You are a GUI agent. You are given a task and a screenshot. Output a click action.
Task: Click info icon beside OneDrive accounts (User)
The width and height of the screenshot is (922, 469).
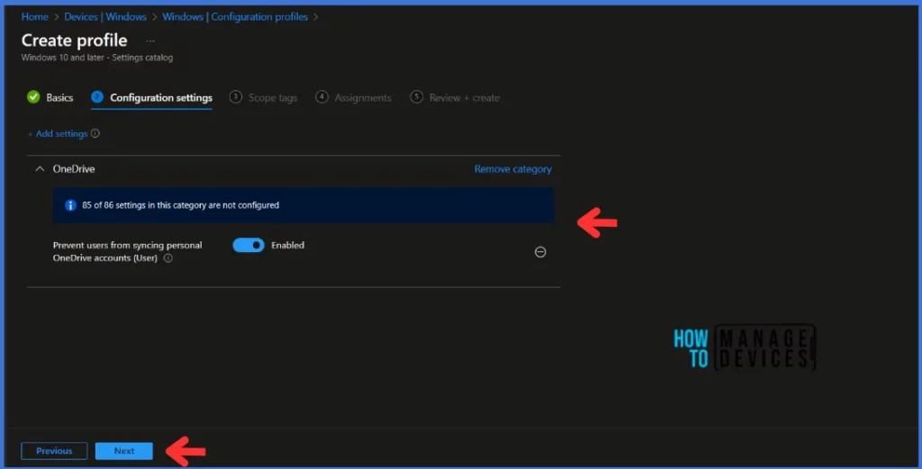168,258
